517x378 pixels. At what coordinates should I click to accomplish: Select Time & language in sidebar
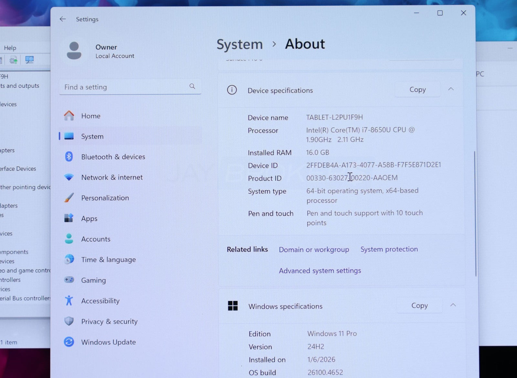[108, 260]
